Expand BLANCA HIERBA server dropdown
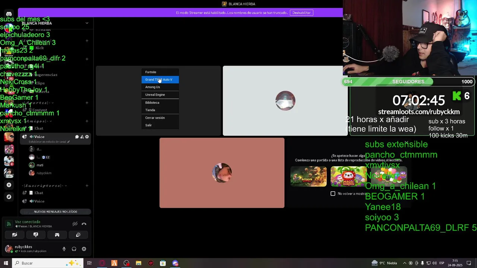Image resolution: width=477 pixels, height=268 pixels. 87,23
